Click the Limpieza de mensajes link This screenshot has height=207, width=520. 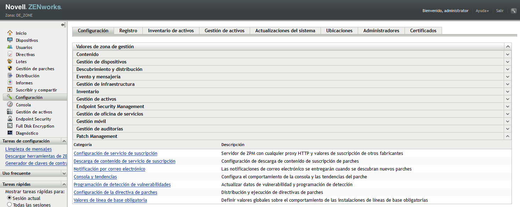tap(28, 149)
